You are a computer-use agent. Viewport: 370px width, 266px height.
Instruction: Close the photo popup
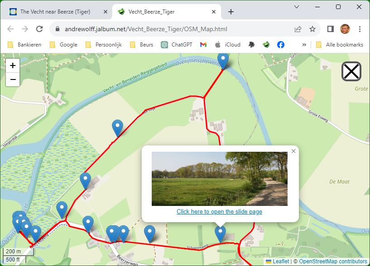click(x=293, y=151)
